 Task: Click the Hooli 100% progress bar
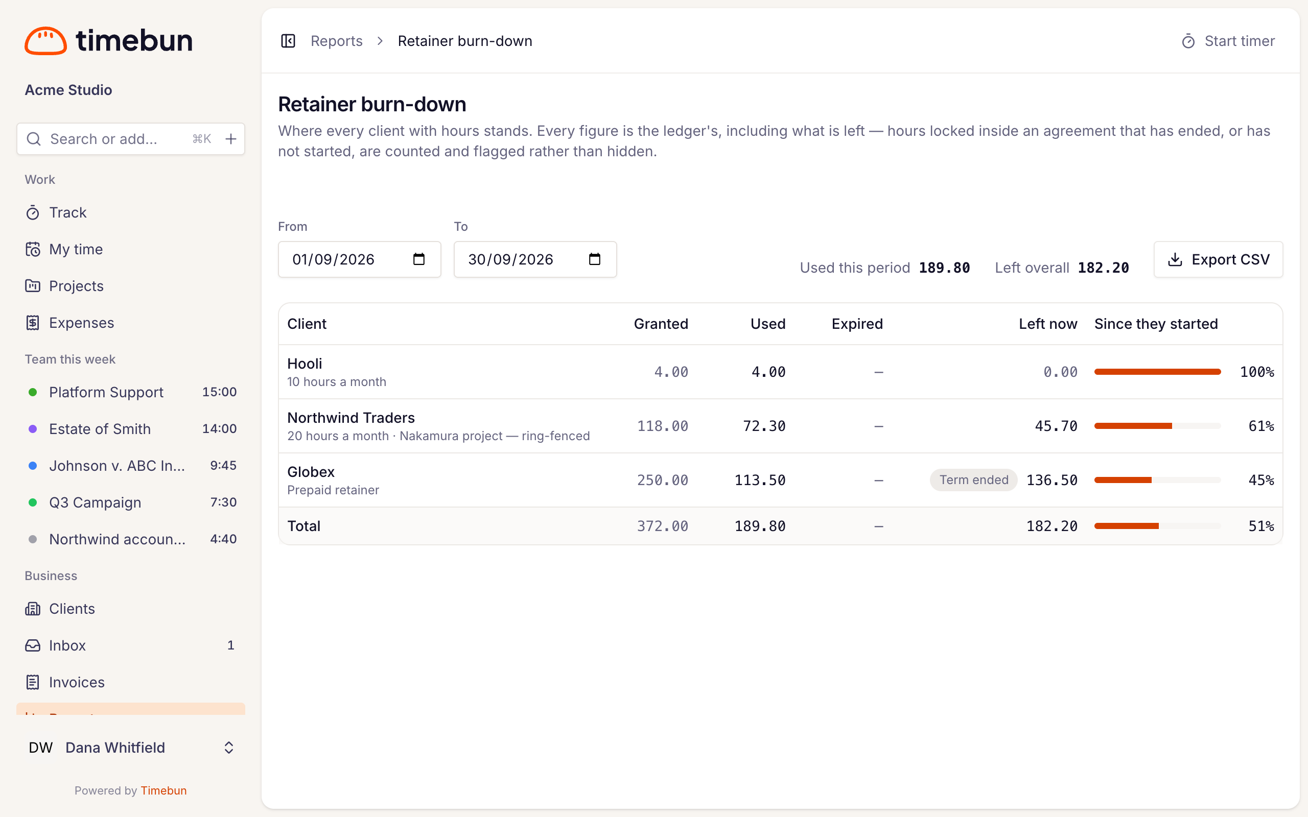coord(1157,372)
